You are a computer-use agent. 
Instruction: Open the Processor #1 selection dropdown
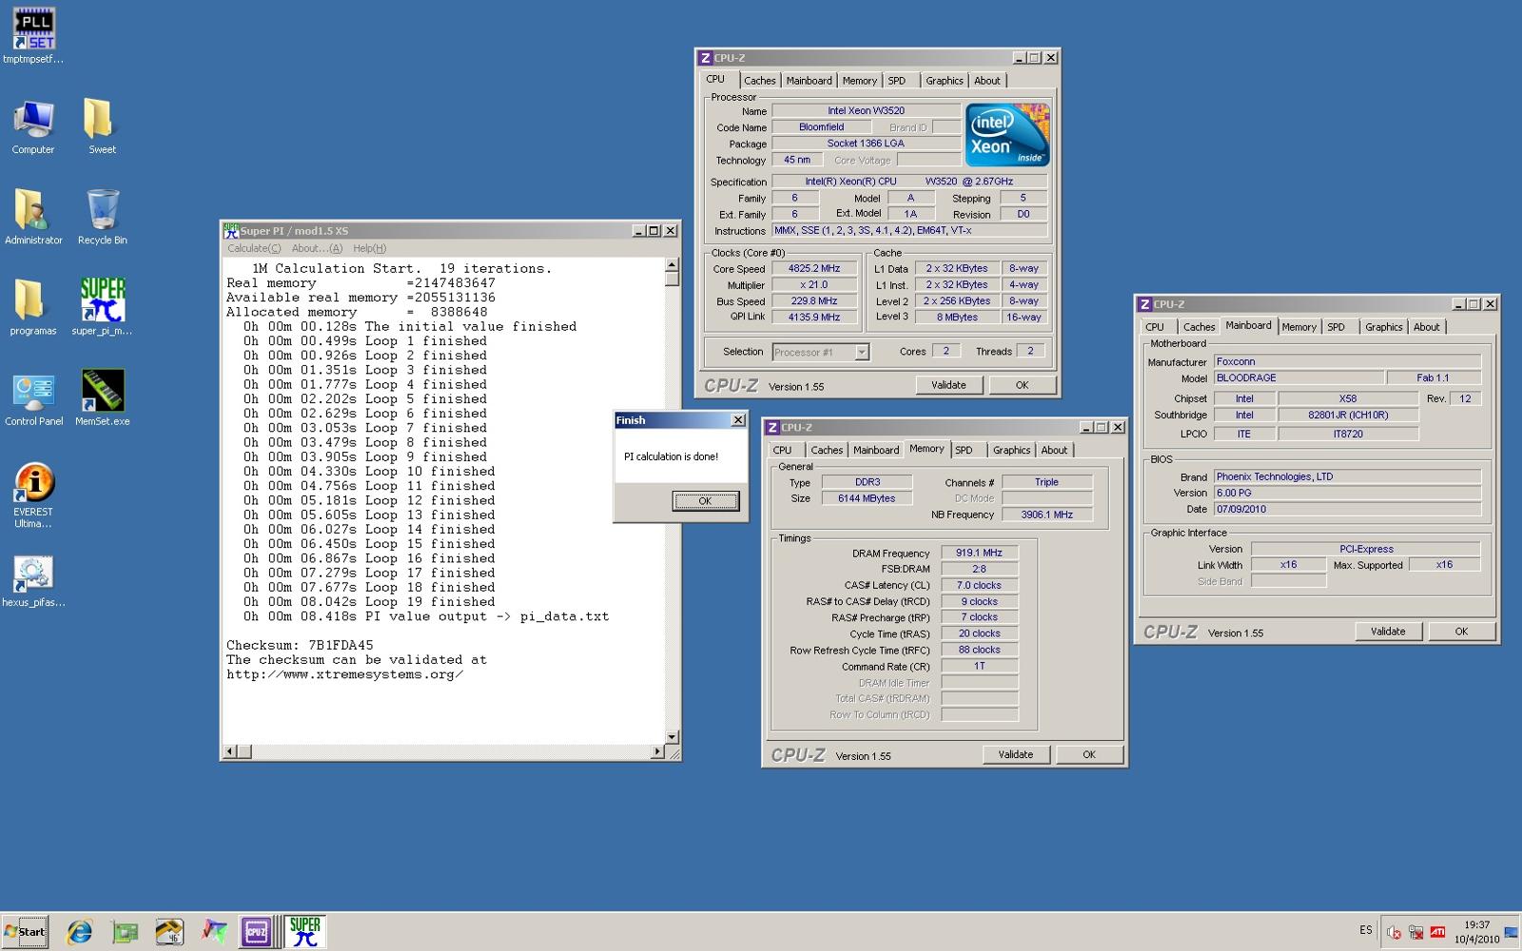[821, 353]
